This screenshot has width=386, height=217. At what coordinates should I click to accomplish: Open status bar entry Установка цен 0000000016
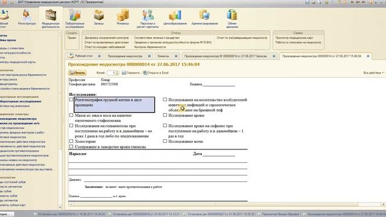[x=69, y=214]
